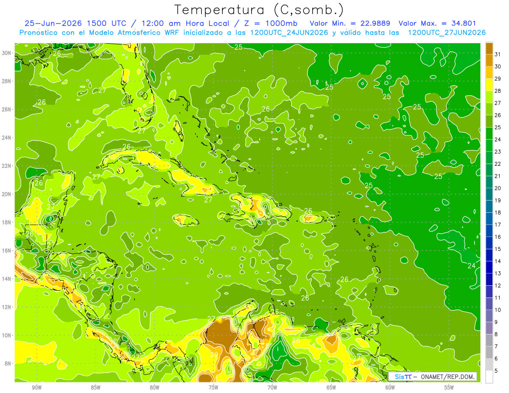Pick the green swatch between 24 and 25
Viewport: 509px width, 393px height.
click(x=489, y=133)
